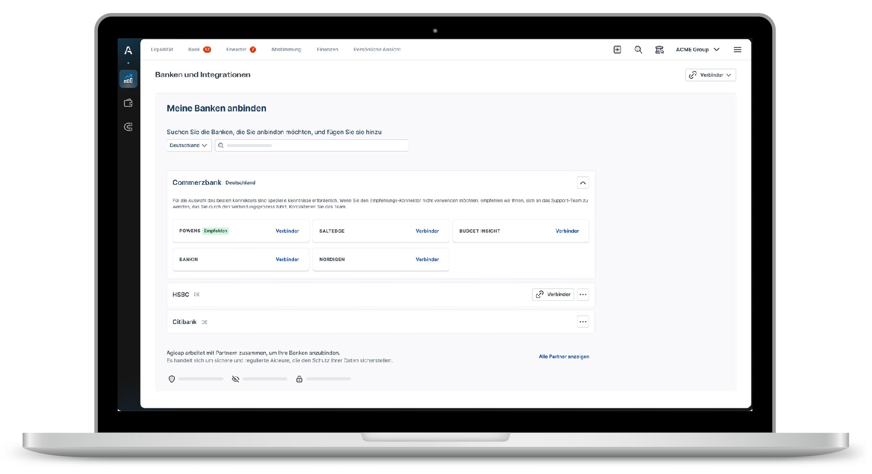The image size is (872, 474).
Task: Click the link icon in the HSBC Verbinden button
Action: (540, 294)
